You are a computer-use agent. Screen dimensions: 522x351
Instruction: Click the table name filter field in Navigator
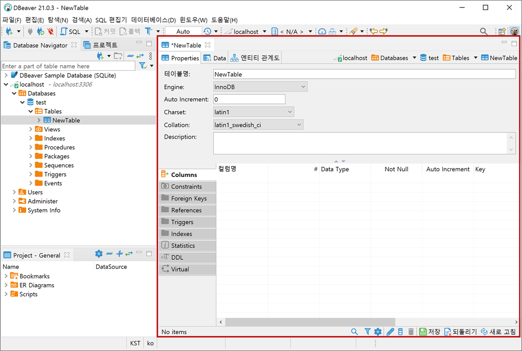(x=68, y=66)
